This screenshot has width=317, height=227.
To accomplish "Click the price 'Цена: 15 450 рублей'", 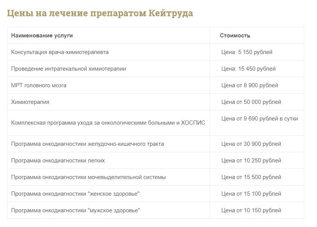I will tap(248, 69).
